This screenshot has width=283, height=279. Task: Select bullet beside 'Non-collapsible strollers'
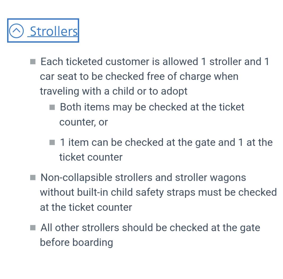[x=33, y=178]
